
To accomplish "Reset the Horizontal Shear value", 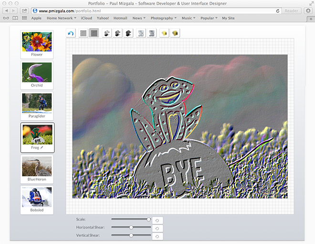I will 157,229.
